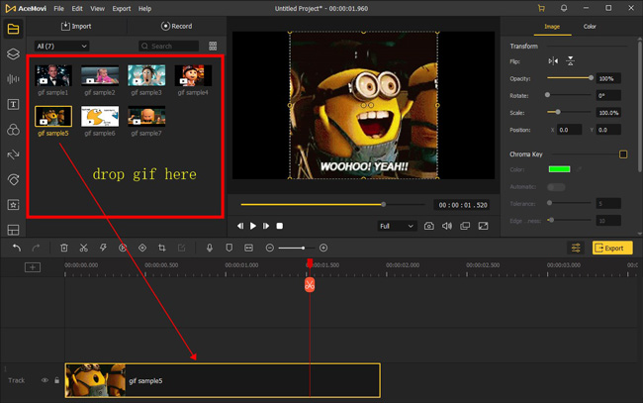This screenshot has width=643, height=403.
Task: Select the gif sample5 clip on timeline
Action: point(223,380)
